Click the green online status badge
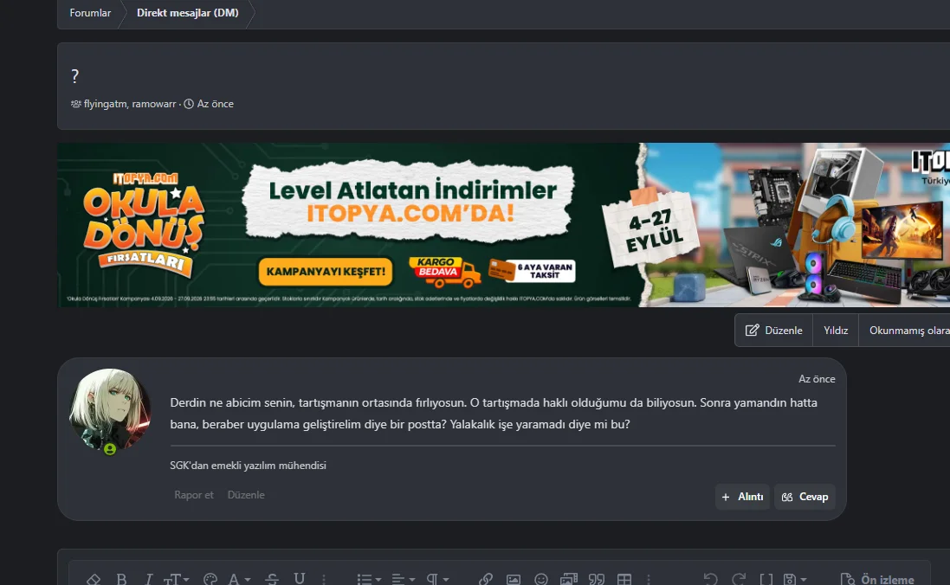Image resolution: width=950 pixels, height=585 pixels. click(110, 449)
